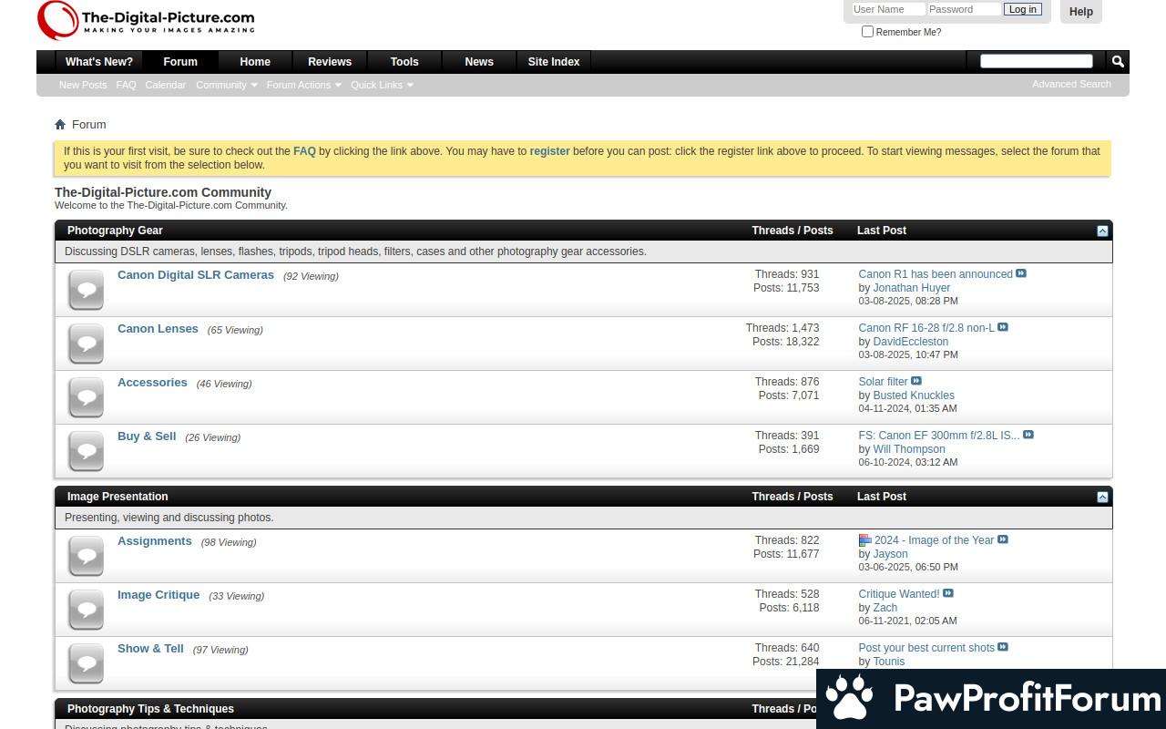1166x729 pixels.
Task: Open Busted Knuckles' profile
Action: click(x=914, y=395)
